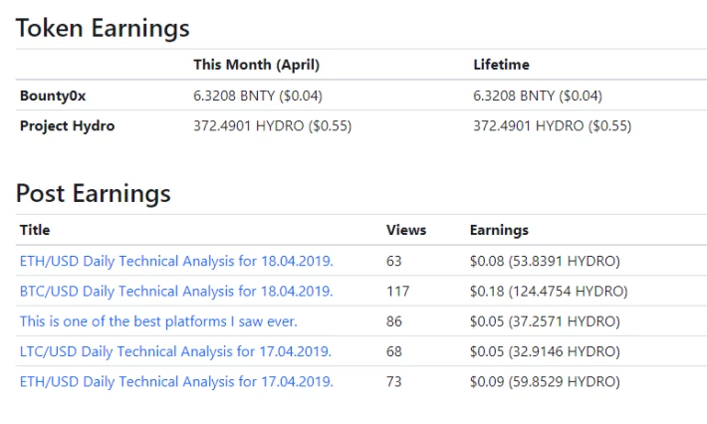Select Project Hydro lifetime 372.4901 HYDRO

(x=553, y=126)
